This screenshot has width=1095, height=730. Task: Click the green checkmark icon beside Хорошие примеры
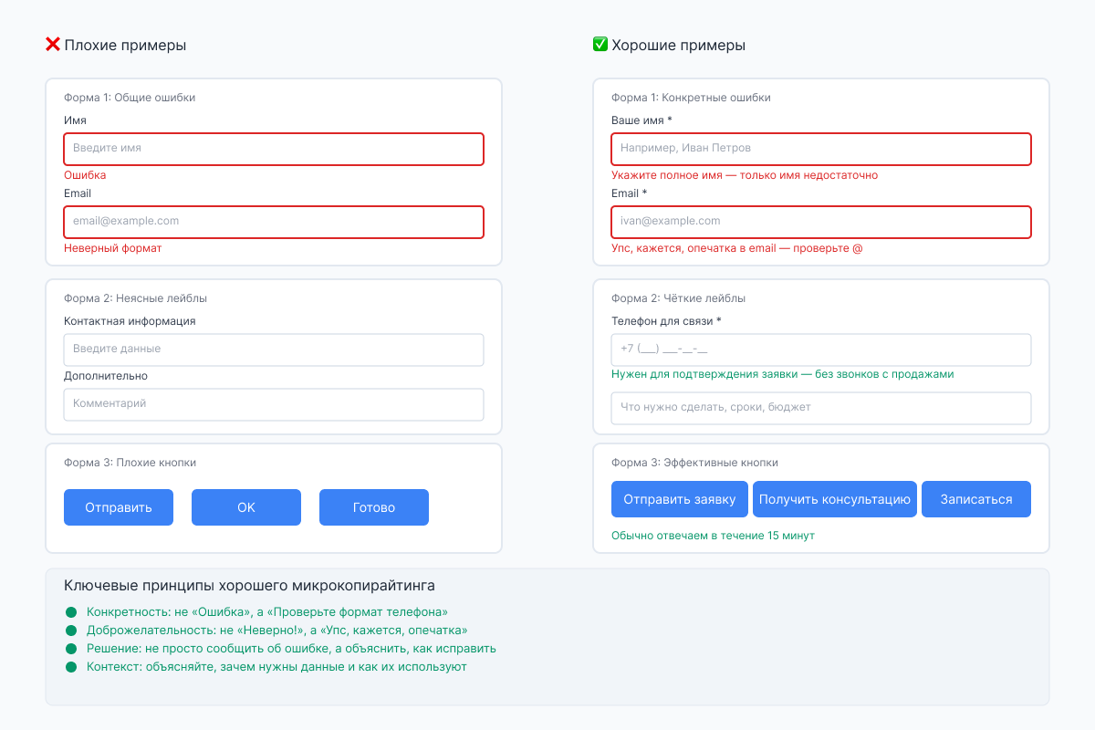point(600,45)
